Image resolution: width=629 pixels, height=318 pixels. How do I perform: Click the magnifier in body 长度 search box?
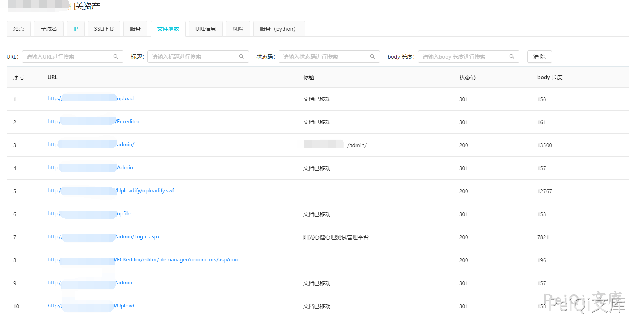(512, 57)
